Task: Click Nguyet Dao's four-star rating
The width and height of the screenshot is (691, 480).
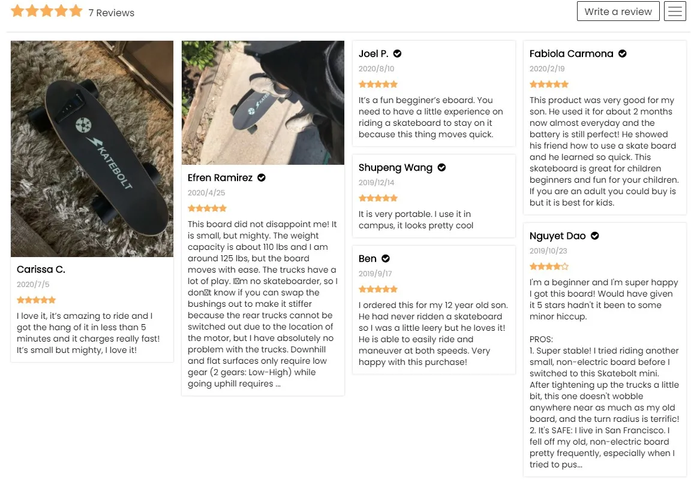Action: 549,267
